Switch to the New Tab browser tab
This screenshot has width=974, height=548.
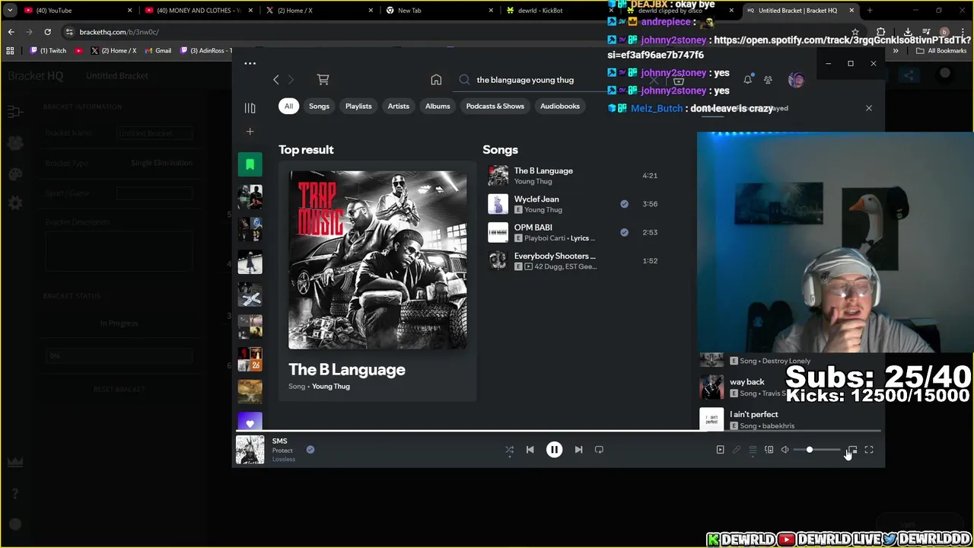(441, 11)
